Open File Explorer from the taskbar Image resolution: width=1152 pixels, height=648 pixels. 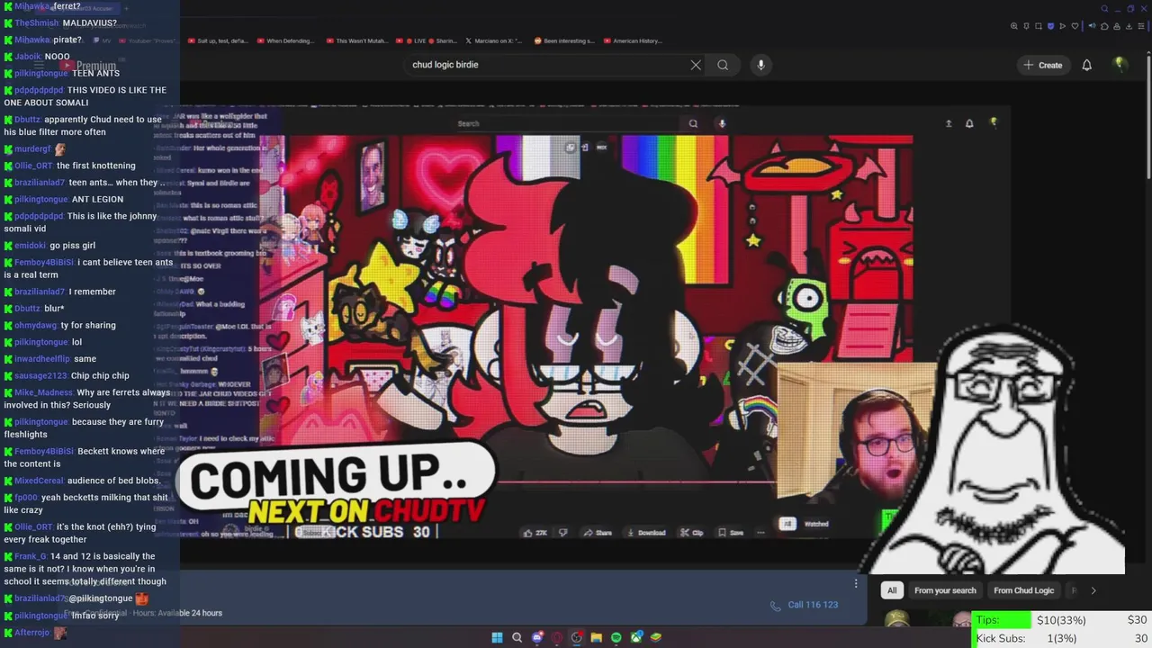point(597,637)
